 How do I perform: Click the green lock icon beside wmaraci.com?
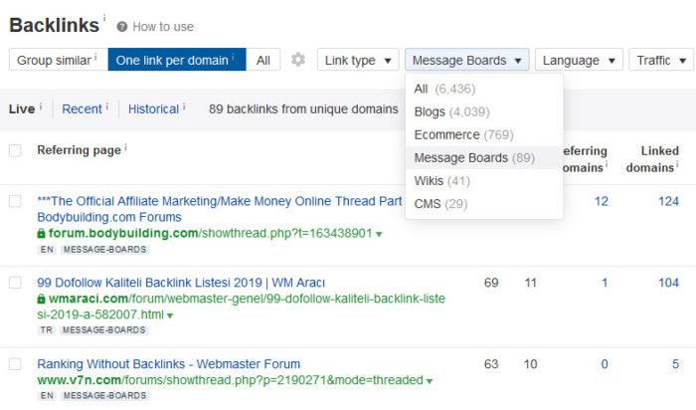[41, 299]
